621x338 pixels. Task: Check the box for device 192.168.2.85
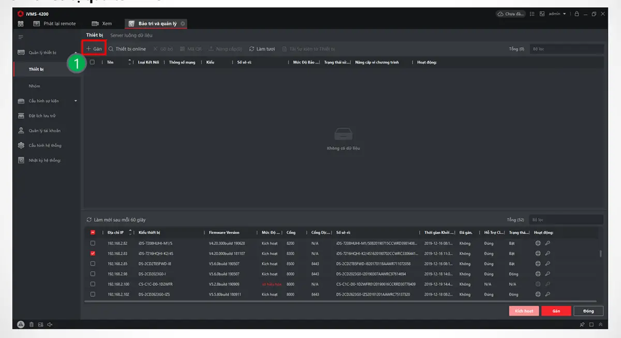click(x=93, y=264)
